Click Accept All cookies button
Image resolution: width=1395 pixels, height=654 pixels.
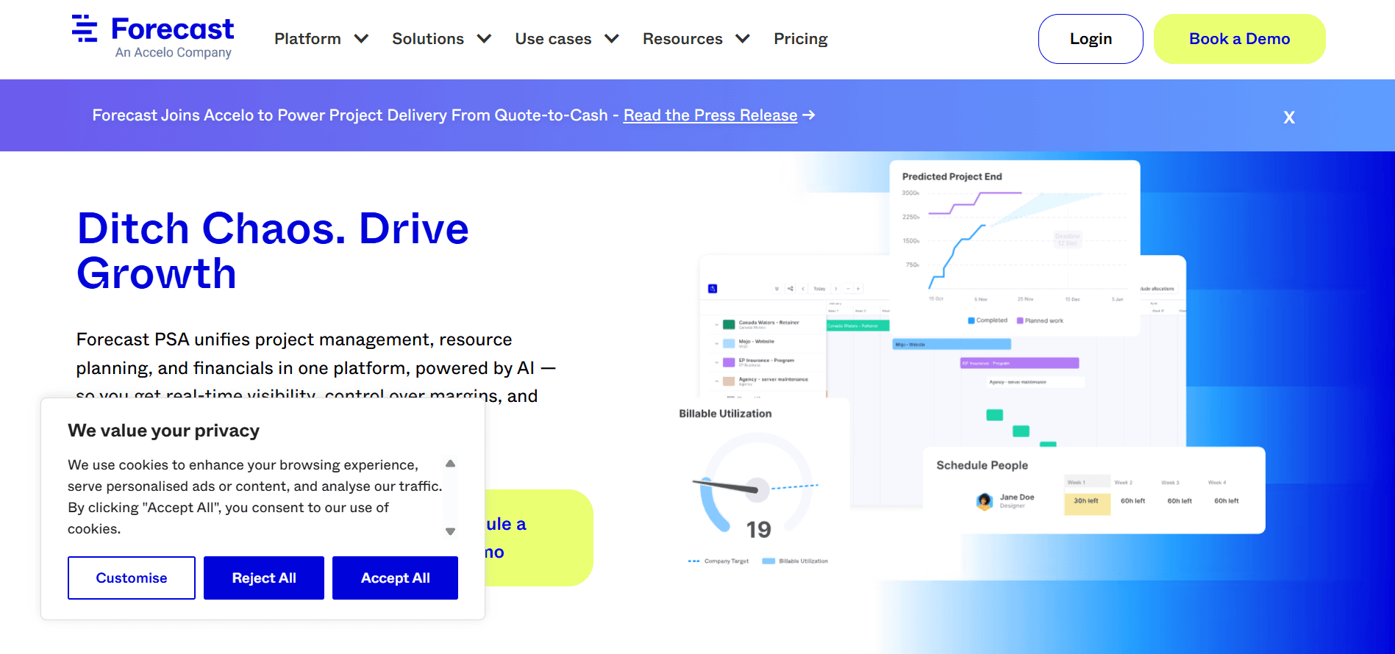coord(396,578)
